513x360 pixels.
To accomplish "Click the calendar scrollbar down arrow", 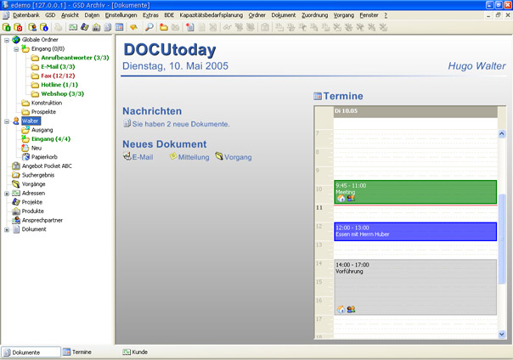I will 501,336.
